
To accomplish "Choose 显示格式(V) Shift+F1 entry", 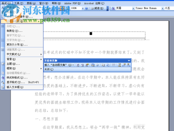I will pos(22,82).
